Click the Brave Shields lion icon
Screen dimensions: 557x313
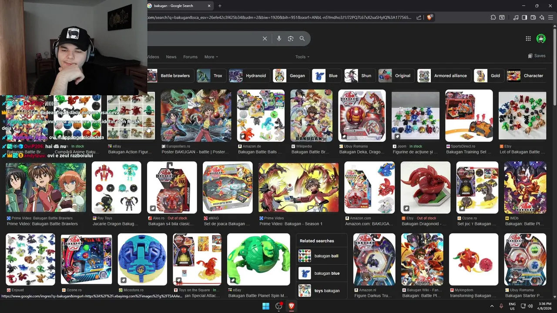coord(429,17)
